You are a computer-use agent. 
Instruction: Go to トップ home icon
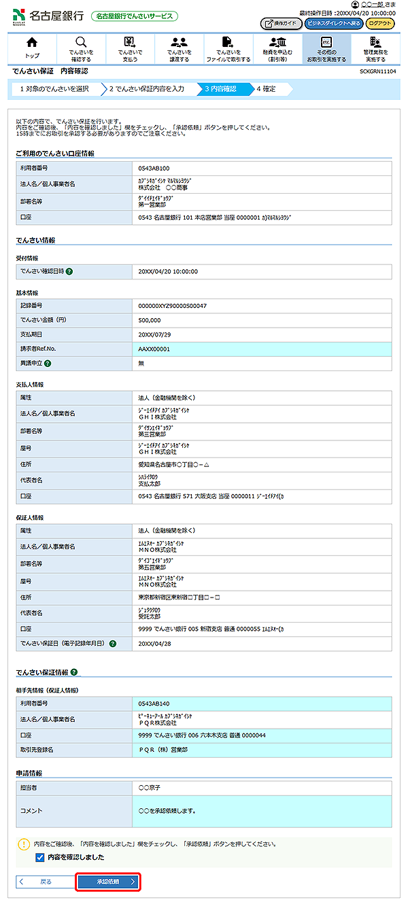click(x=32, y=48)
